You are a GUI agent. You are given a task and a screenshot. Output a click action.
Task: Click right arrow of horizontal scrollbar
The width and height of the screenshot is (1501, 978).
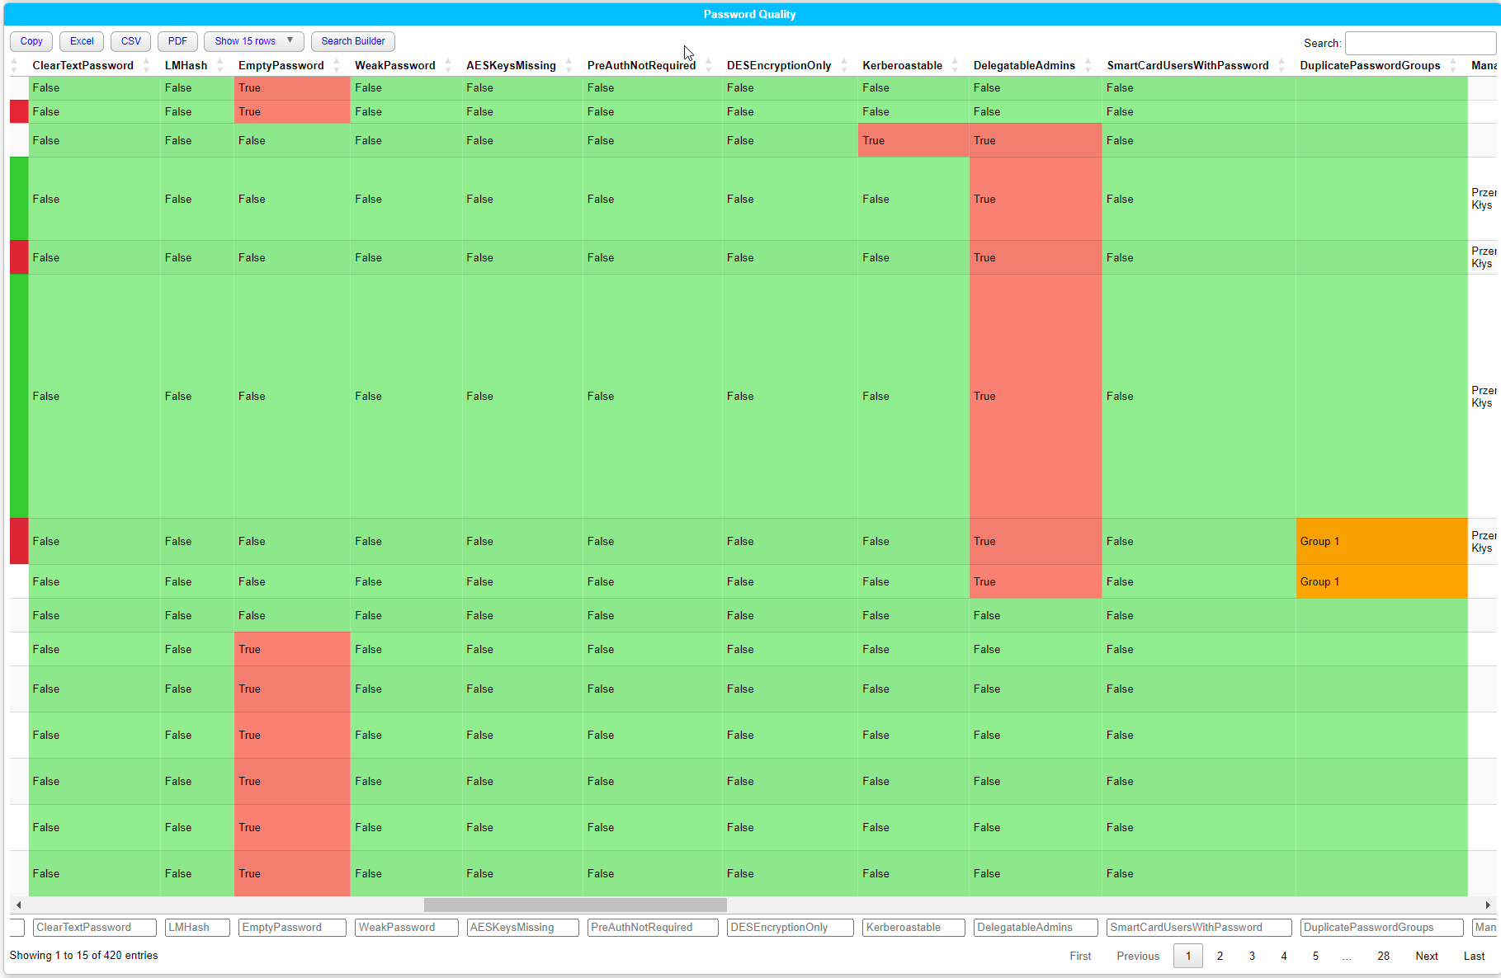1488,905
